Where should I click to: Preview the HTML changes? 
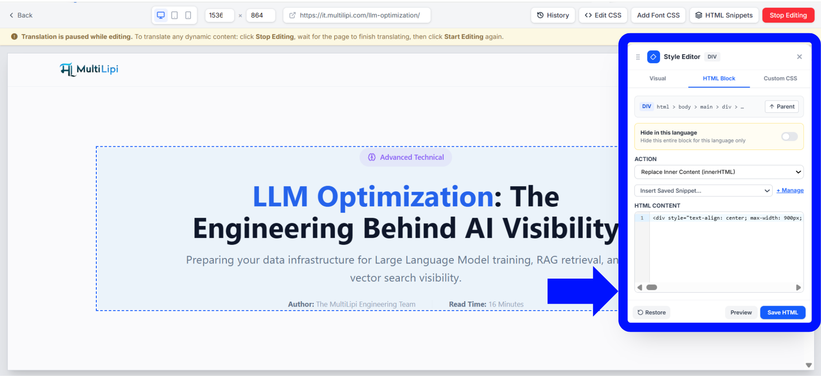741,313
